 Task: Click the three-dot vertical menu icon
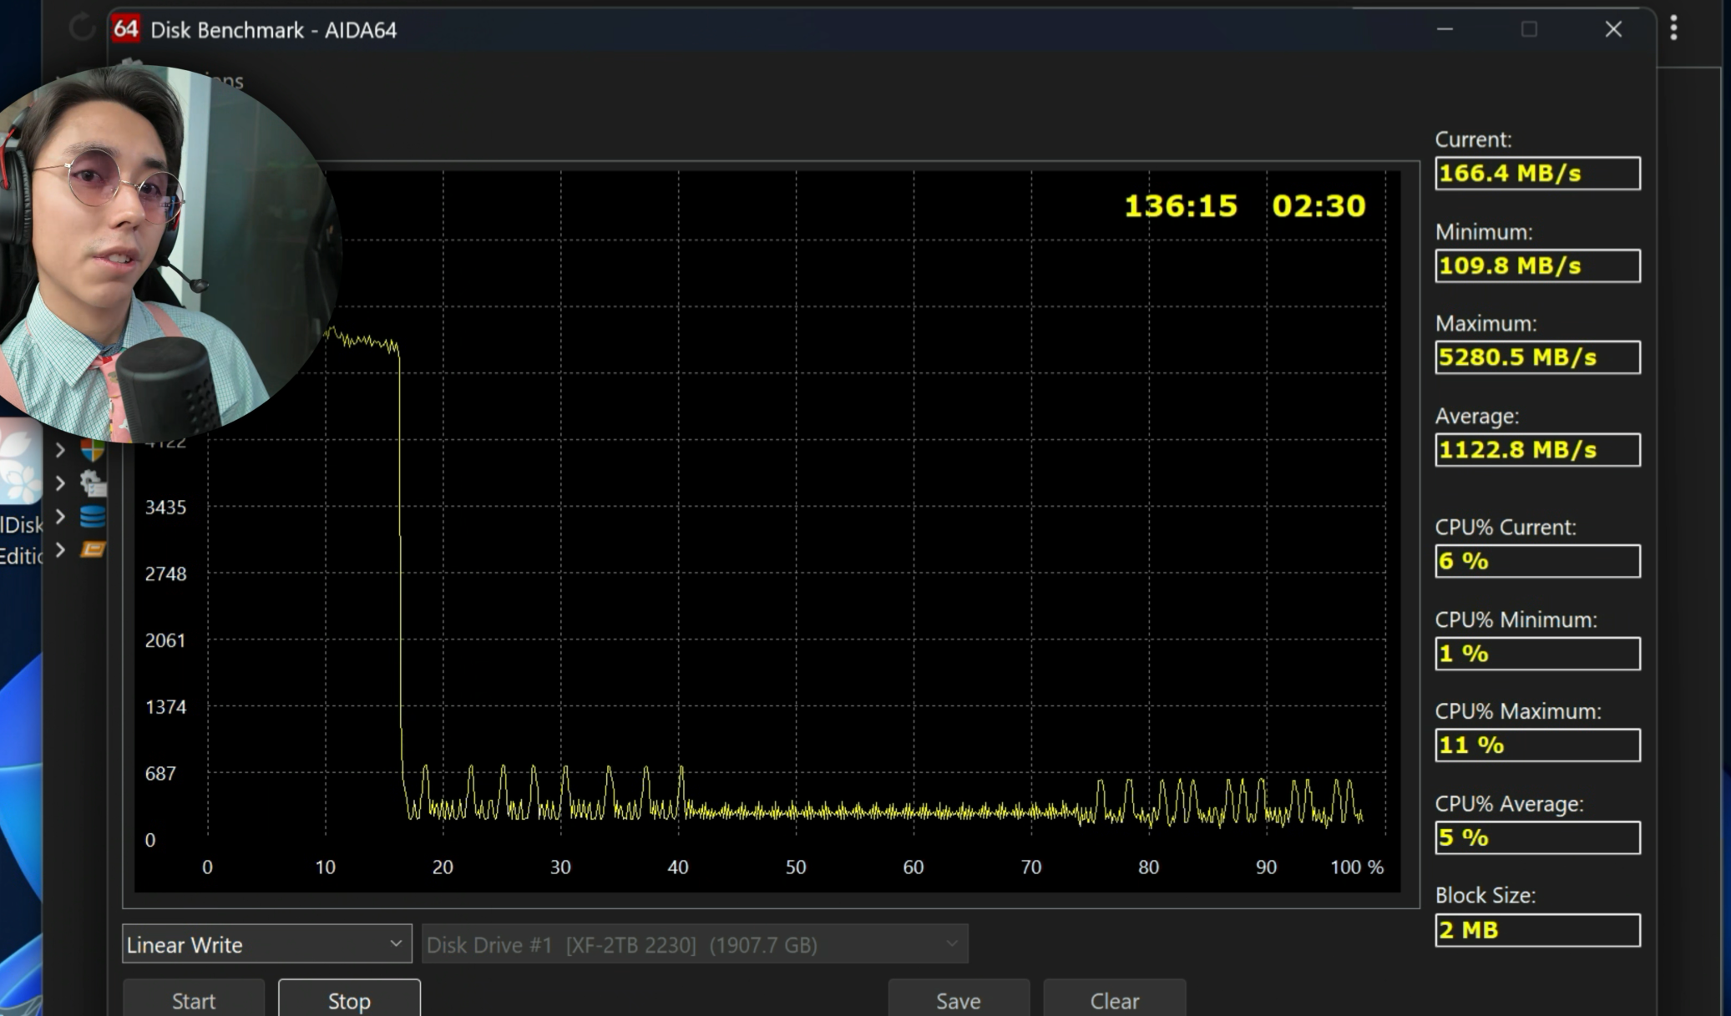(x=1673, y=28)
